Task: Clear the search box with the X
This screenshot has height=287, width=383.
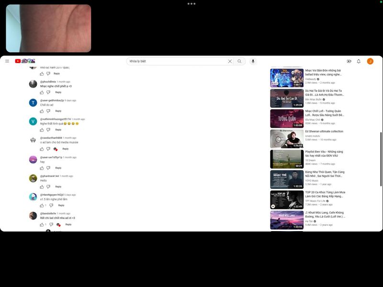Action: tap(230, 61)
